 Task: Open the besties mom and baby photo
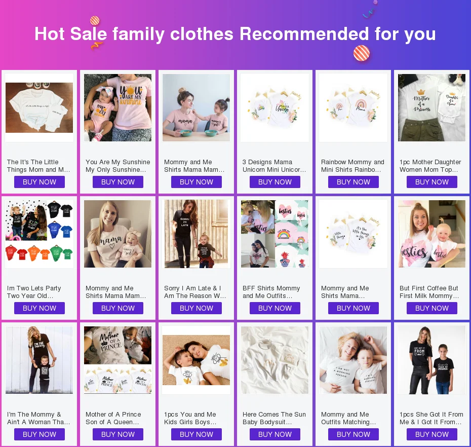click(x=431, y=234)
